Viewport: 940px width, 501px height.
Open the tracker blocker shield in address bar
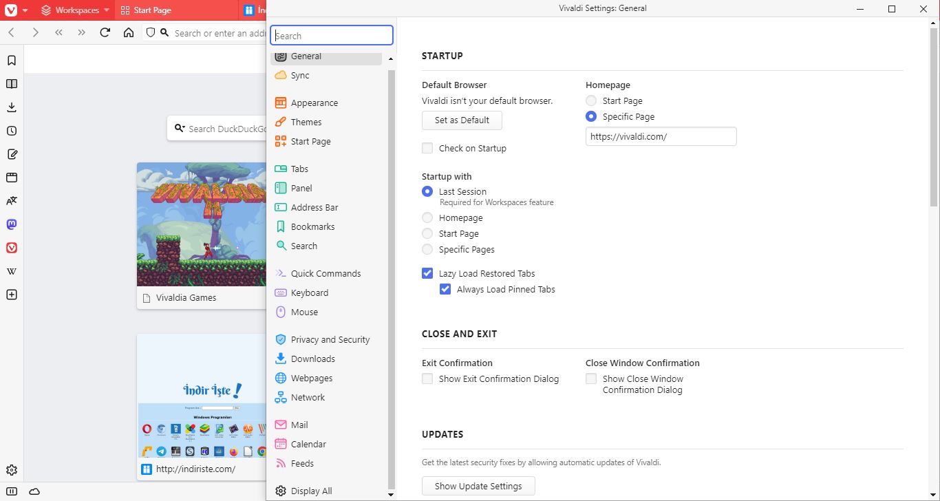151,32
